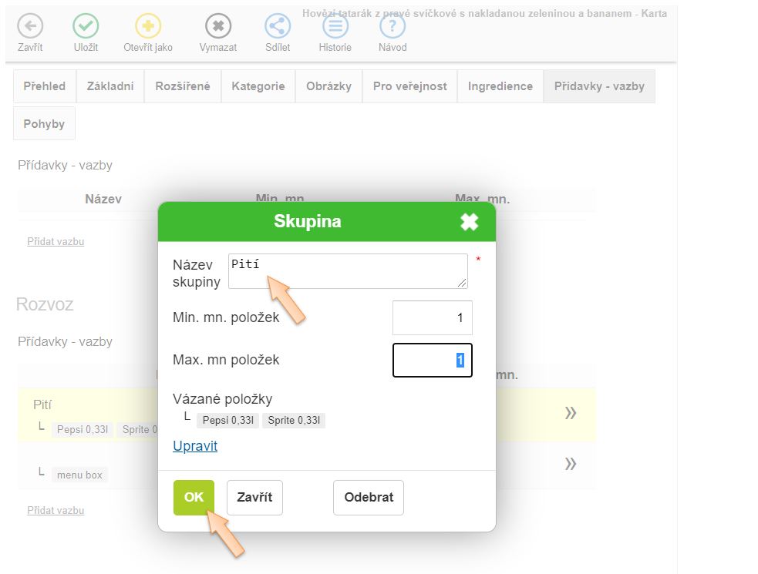Click the Otevřít jako plus icon
758x574 pixels.
pos(148,26)
